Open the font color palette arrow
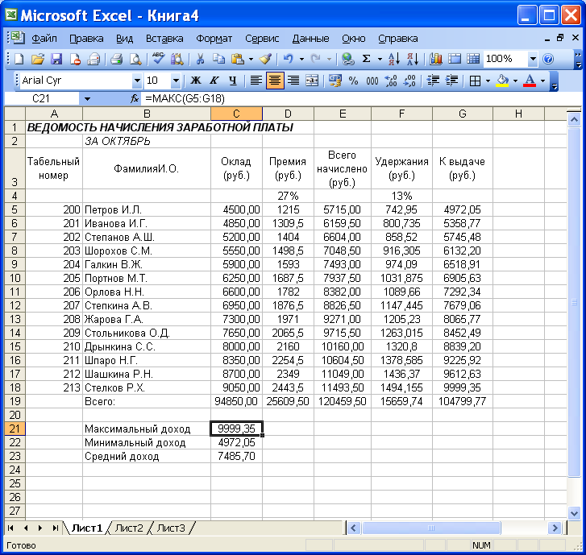Viewport: 586px width, 555px height. click(542, 81)
